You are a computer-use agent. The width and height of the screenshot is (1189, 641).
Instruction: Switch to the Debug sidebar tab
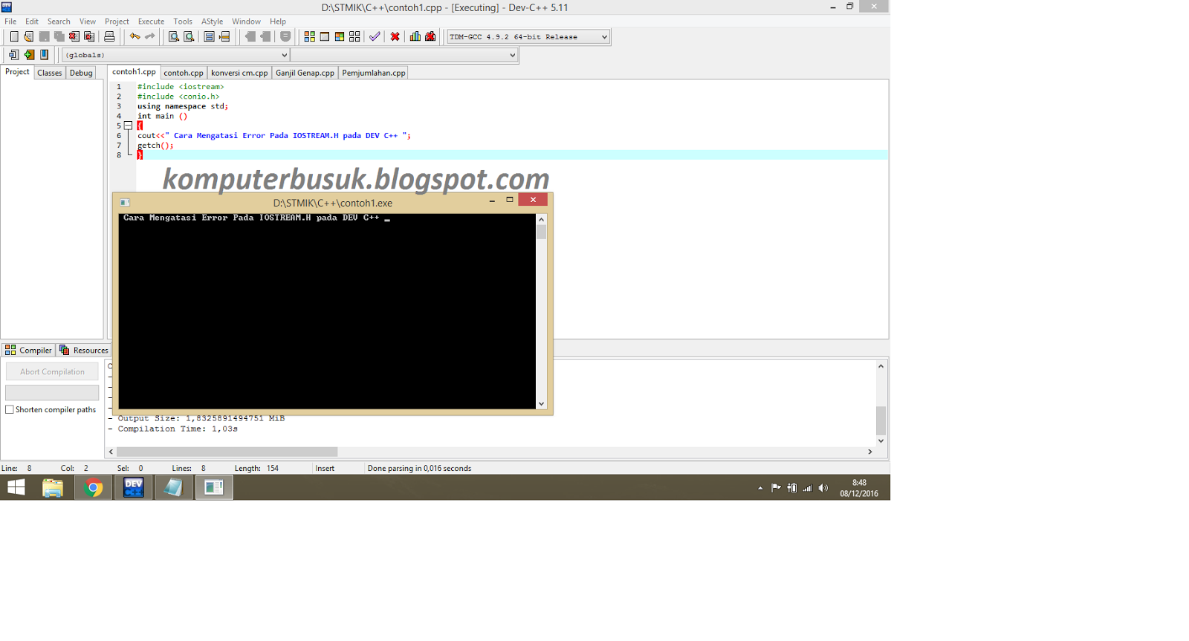click(x=81, y=73)
